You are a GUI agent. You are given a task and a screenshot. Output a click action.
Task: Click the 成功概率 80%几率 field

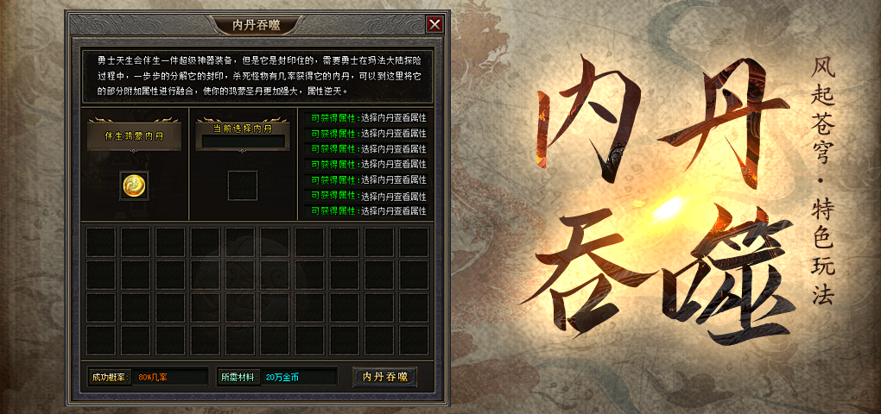149,377
